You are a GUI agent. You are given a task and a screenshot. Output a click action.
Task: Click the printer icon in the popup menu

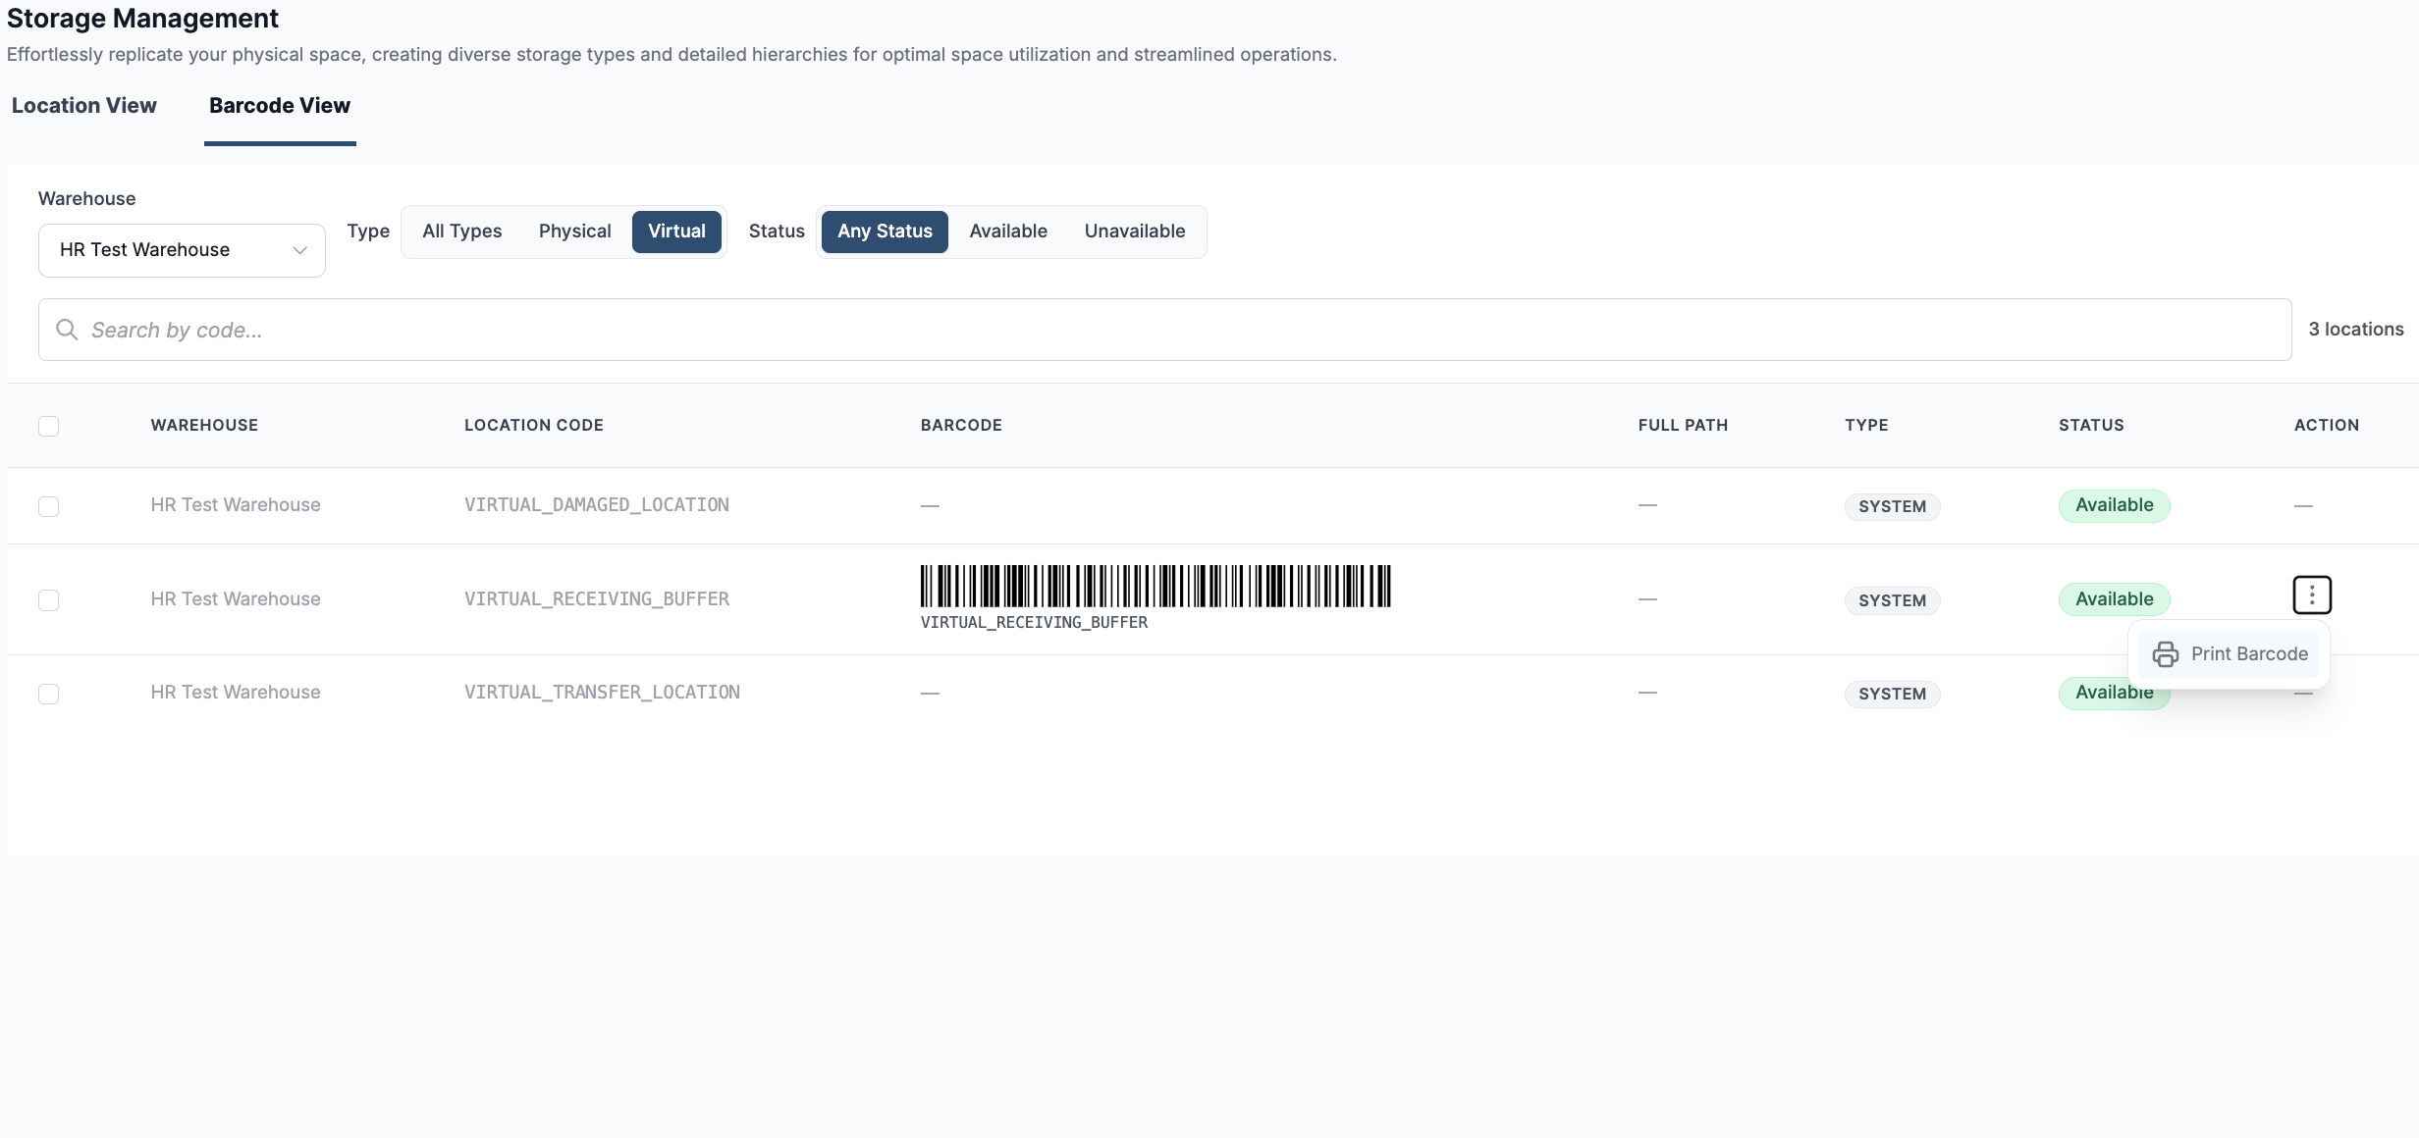2165,654
